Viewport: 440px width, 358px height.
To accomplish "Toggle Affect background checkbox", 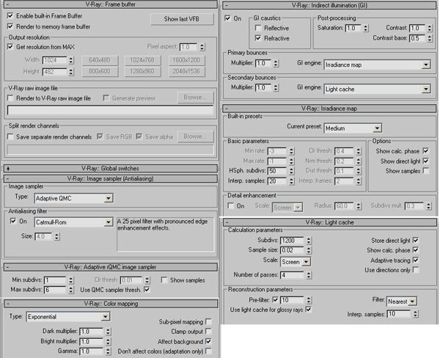I will (x=208, y=341).
